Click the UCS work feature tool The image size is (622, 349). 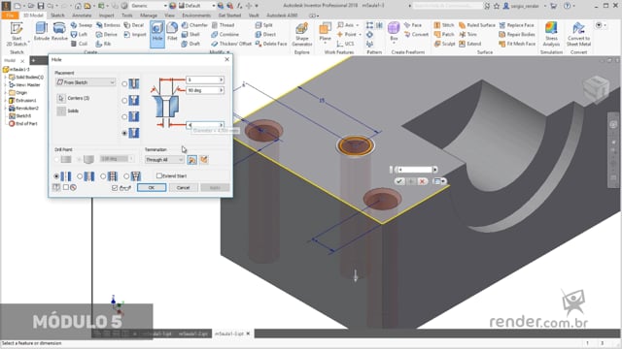pyautogui.click(x=345, y=44)
